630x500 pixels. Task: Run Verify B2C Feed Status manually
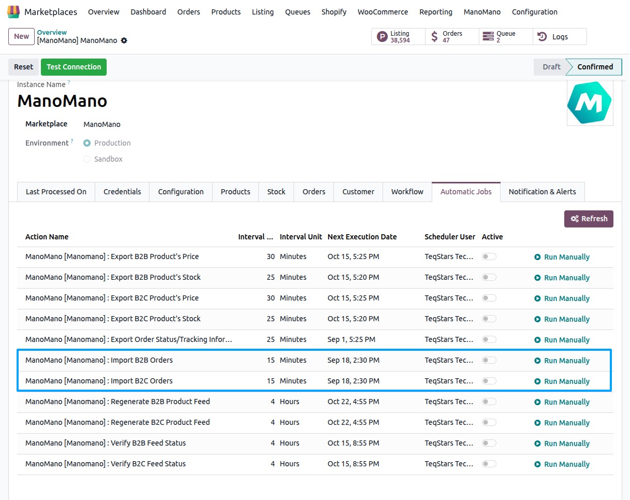click(562, 464)
